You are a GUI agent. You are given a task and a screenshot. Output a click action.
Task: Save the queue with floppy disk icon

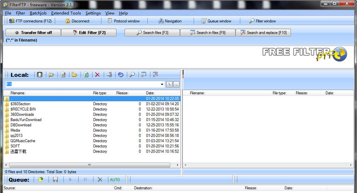click(x=55, y=180)
